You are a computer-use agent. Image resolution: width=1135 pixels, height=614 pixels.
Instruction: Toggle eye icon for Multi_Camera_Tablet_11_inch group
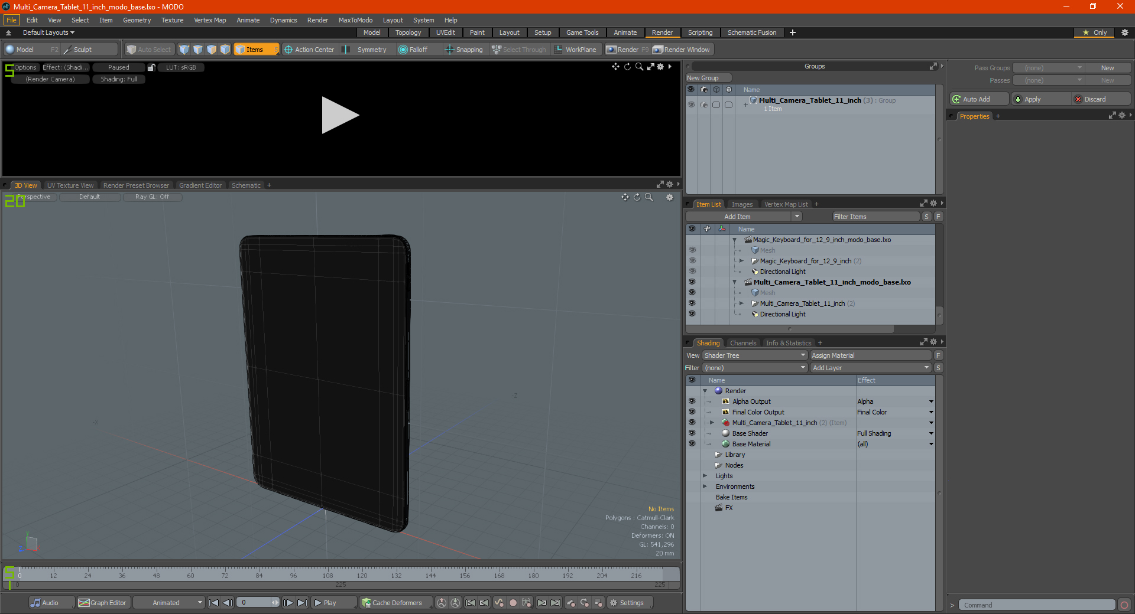click(691, 104)
